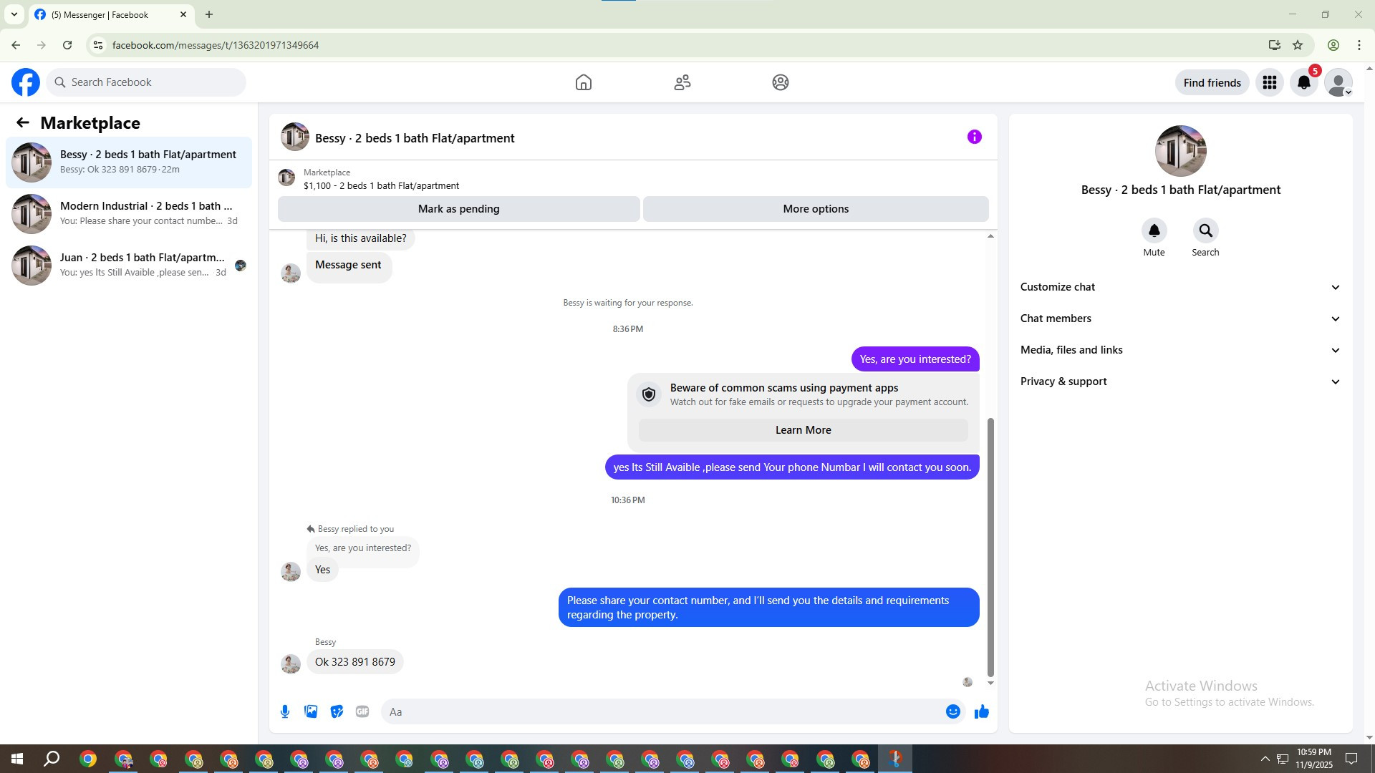Click the shield icon in scam warning
Screen dimensions: 1375x773
point(649,394)
